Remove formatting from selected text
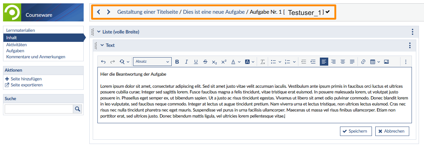 pyautogui.click(x=263, y=62)
